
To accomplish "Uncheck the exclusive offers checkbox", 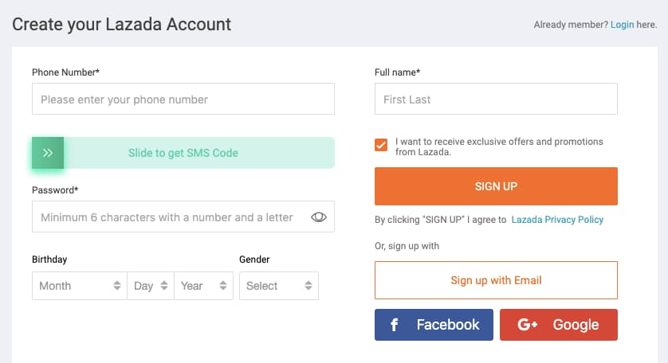I will pyautogui.click(x=381, y=145).
